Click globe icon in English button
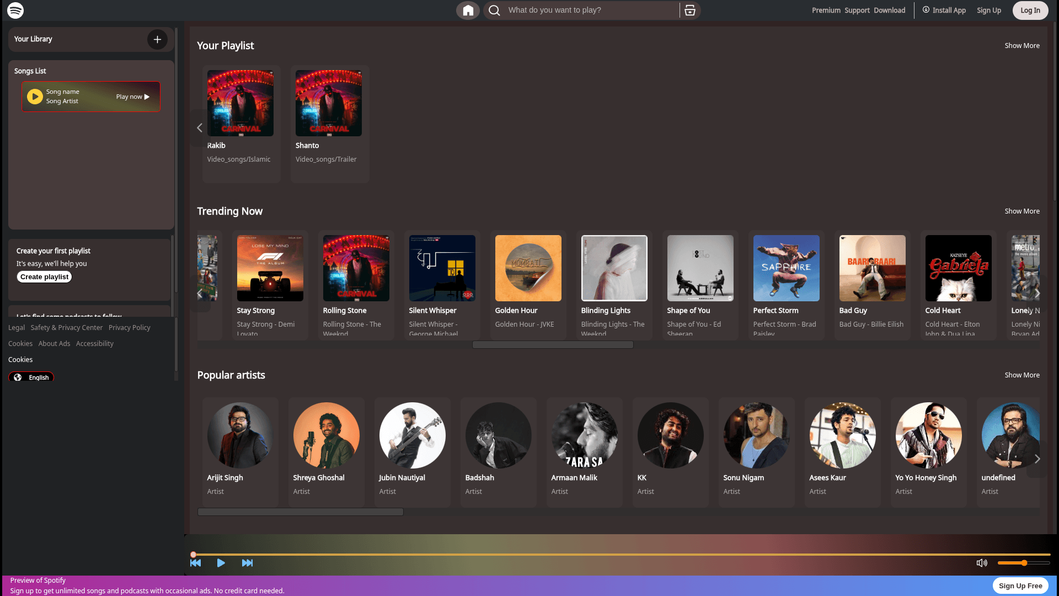 (18, 377)
